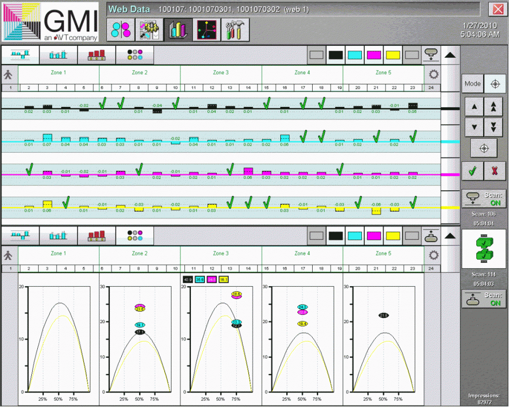The height and width of the screenshot is (407, 509).
Task: Click upper surface scanner icon in upper panel toolbar
Action: coord(431,54)
